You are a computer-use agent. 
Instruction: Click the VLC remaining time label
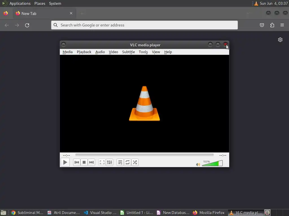223,155
